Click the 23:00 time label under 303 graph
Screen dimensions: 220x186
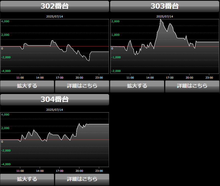pos(209,78)
